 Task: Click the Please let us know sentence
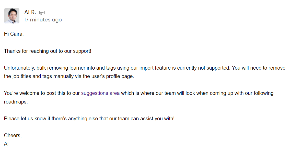coord(89,119)
